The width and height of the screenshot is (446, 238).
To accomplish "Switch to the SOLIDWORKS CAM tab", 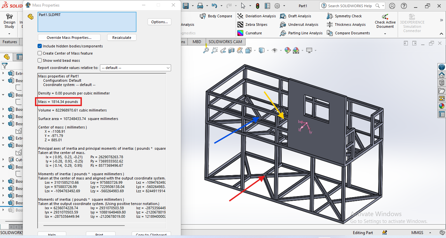I will (225, 42).
